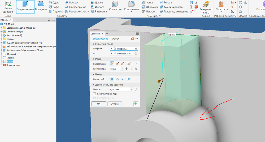265x142 pixels.
Task: Click the Комбинировать (Combine) tool
Action: tap(171, 7)
